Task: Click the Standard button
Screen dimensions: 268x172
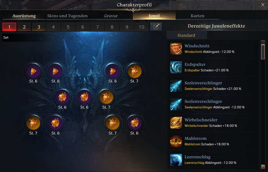Action: tap(187, 35)
